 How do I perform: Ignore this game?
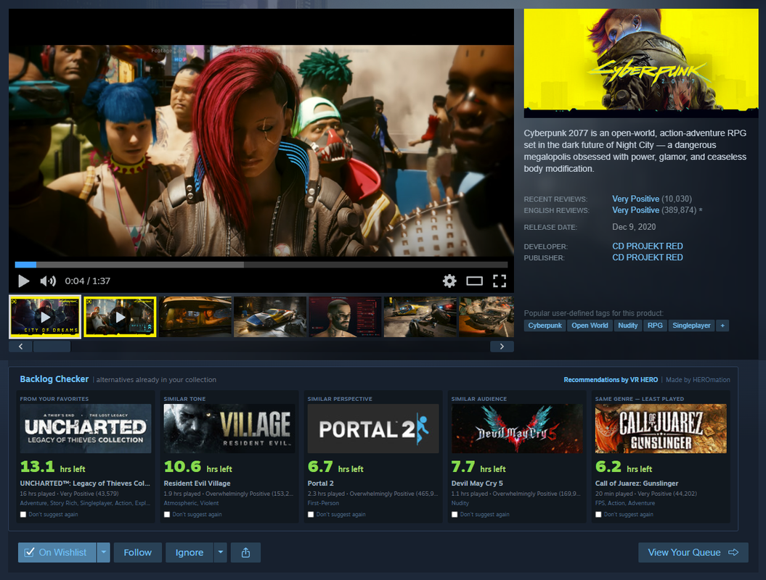click(189, 552)
